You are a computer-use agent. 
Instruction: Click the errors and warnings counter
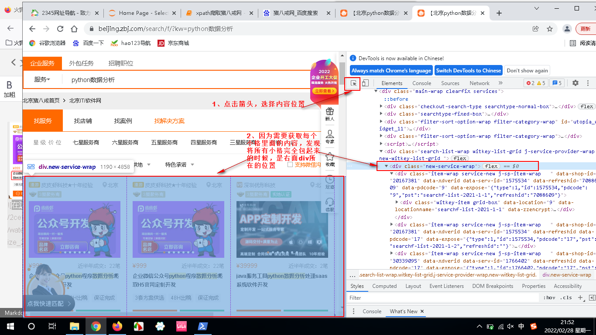click(536, 83)
